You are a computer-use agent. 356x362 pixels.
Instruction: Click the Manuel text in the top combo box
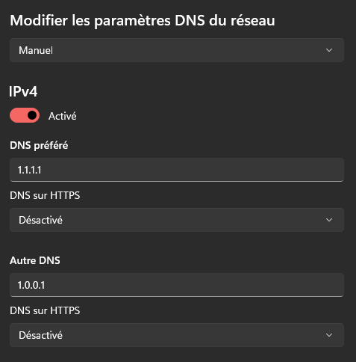[x=36, y=50]
